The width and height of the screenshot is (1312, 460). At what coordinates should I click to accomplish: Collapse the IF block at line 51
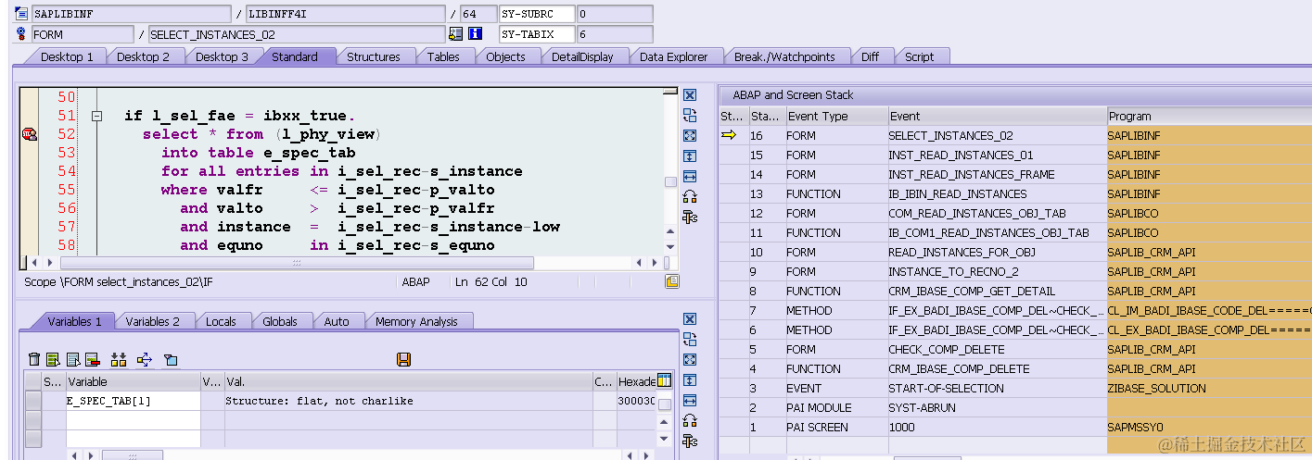[x=96, y=117]
